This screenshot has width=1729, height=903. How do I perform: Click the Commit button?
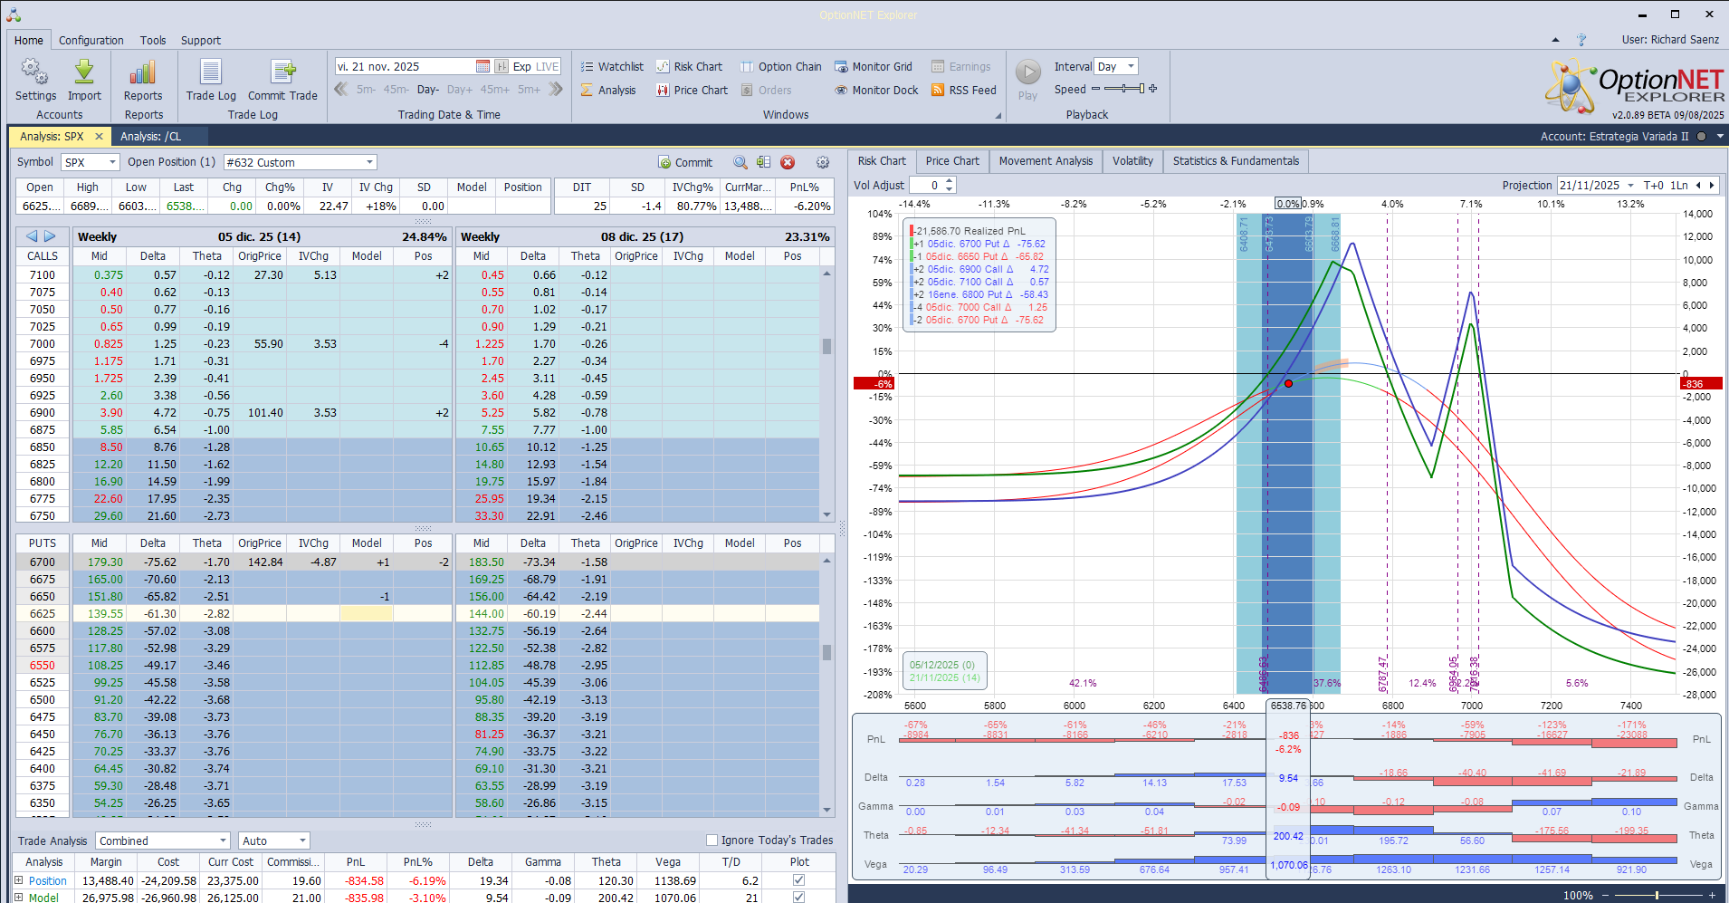685,163
